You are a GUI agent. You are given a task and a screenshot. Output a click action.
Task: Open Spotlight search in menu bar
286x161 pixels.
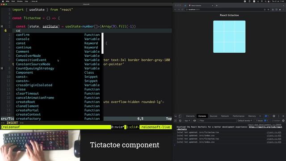click(x=265, y=1)
